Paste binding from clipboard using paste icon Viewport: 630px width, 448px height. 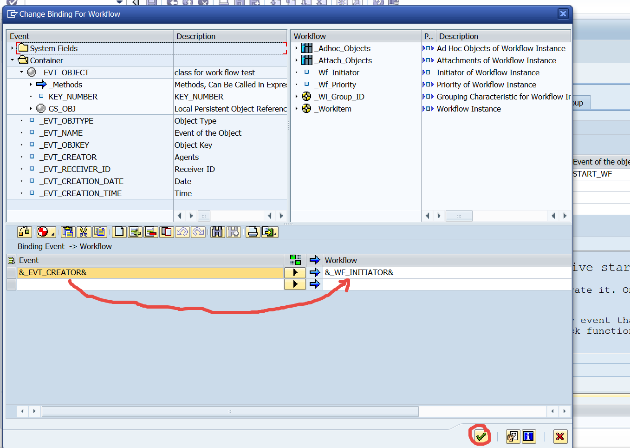tap(100, 232)
